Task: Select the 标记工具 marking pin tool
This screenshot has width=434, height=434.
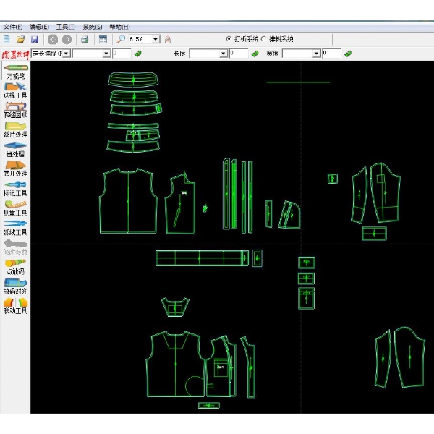Action: tap(15, 189)
